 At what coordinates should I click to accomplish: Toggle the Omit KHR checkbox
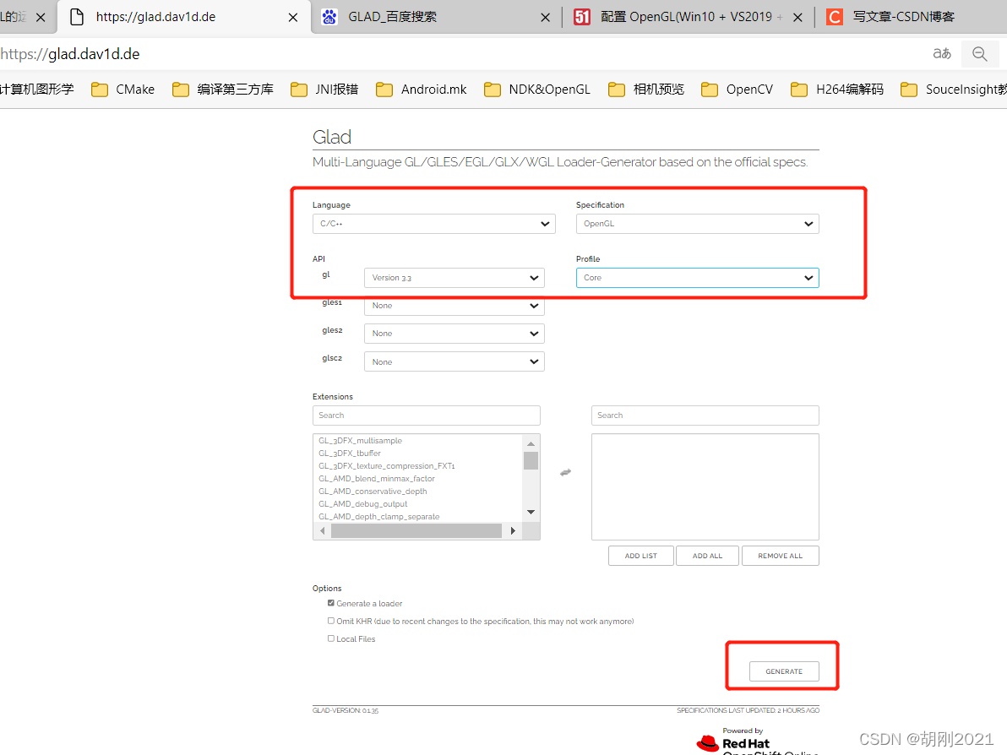331,621
